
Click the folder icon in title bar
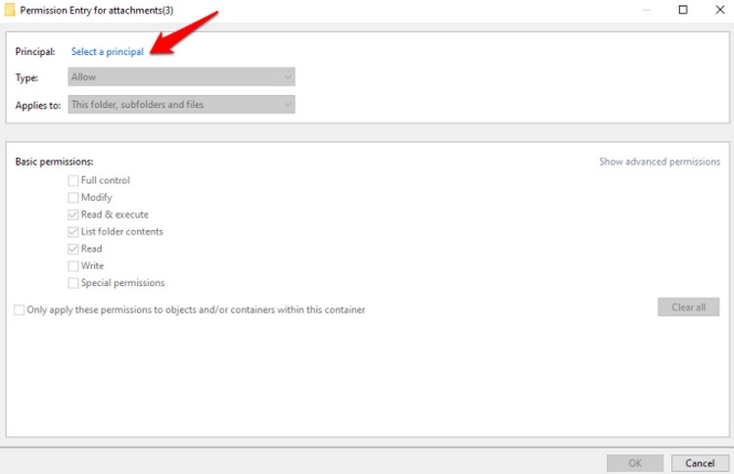10,10
